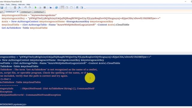Click 'Get-AzTableRow' is not recognized error line
This screenshot has height=108, width=192.
pyautogui.click(x=49, y=69)
